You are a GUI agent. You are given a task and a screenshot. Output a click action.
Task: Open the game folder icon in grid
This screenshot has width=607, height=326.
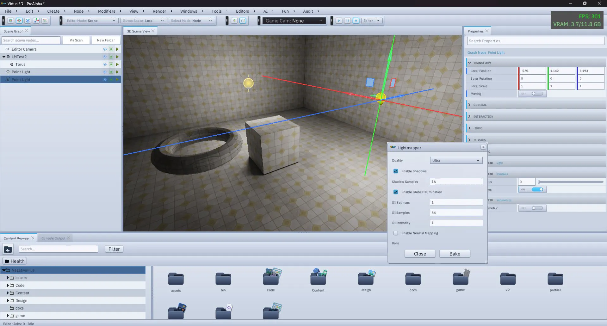(461, 278)
